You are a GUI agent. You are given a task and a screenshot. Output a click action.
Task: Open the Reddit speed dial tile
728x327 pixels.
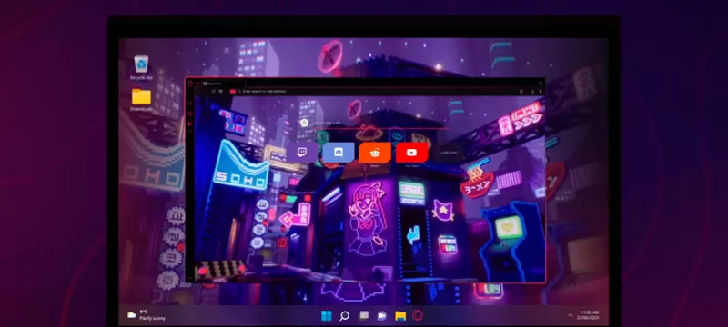coord(375,153)
